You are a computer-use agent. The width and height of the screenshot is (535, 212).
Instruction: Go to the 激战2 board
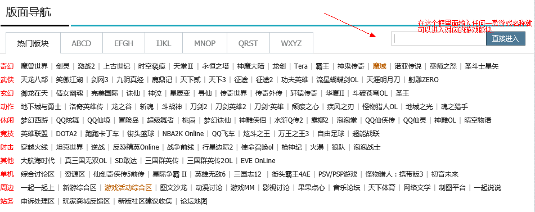coord(86,66)
